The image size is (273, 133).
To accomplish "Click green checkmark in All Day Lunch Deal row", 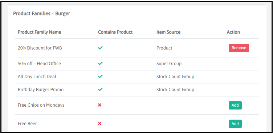I will coord(100,76).
